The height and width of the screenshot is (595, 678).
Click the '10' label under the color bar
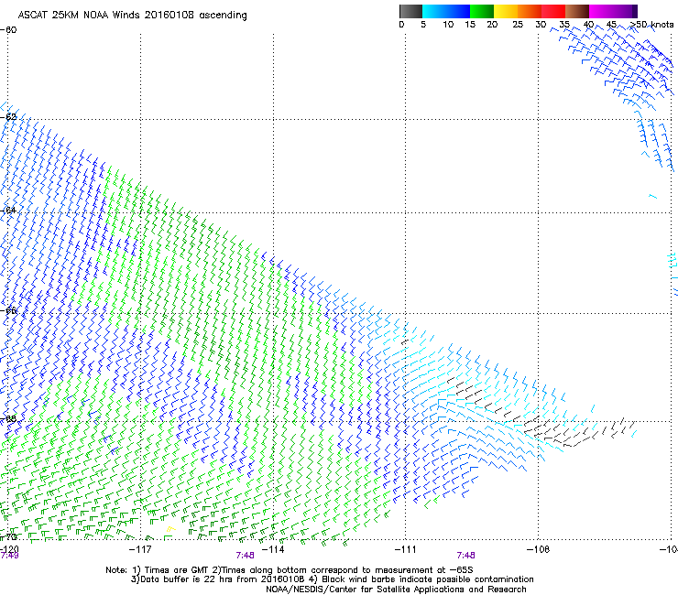[x=448, y=25]
